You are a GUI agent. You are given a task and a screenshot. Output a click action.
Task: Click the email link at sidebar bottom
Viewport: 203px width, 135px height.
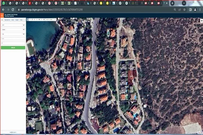pyautogui.click(x=13, y=132)
